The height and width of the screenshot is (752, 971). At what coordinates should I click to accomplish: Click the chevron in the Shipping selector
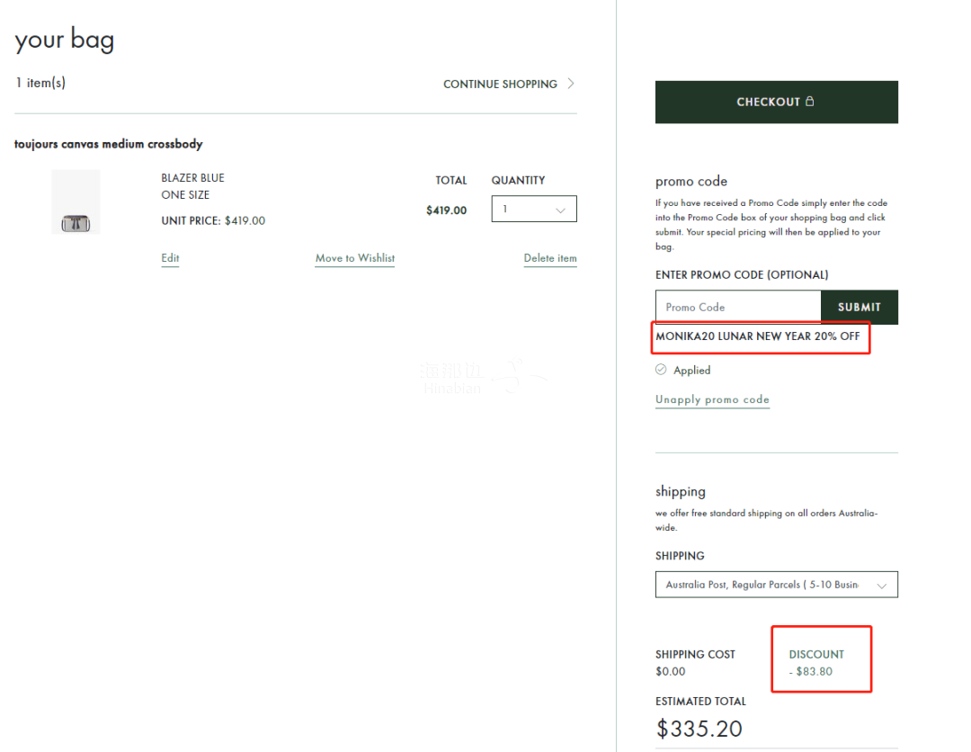(x=882, y=586)
